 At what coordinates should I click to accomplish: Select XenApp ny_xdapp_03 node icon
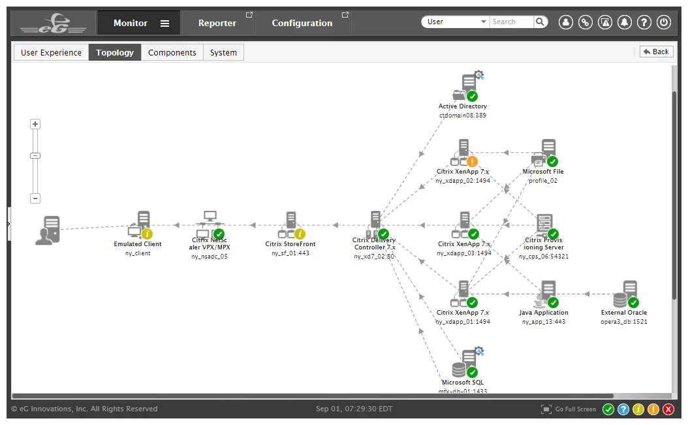coord(465,226)
